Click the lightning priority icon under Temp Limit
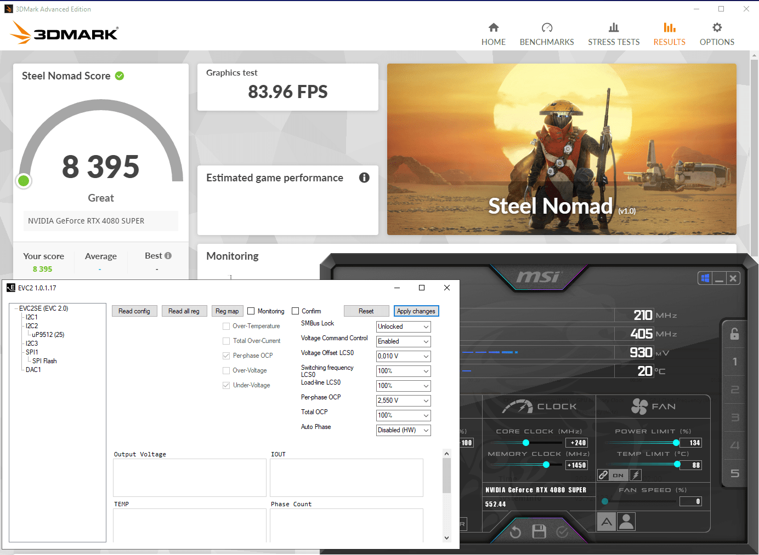The width and height of the screenshot is (759, 555). pos(636,475)
